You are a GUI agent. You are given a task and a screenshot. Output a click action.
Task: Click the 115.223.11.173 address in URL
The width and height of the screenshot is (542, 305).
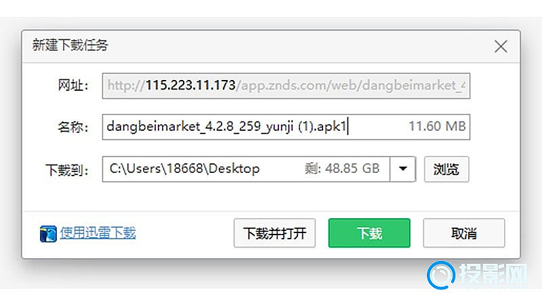(190, 85)
